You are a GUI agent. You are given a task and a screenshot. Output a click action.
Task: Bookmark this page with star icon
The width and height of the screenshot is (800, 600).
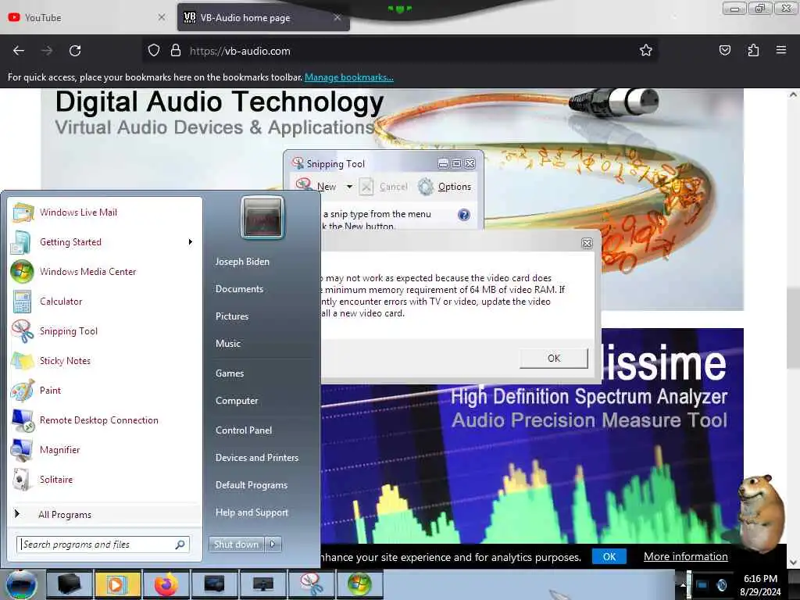[x=646, y=50]
